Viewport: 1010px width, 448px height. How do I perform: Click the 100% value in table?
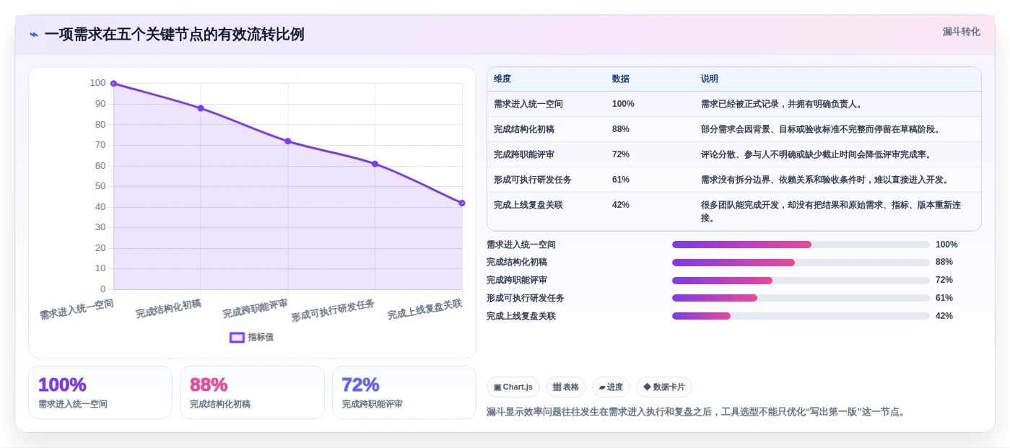623,104
